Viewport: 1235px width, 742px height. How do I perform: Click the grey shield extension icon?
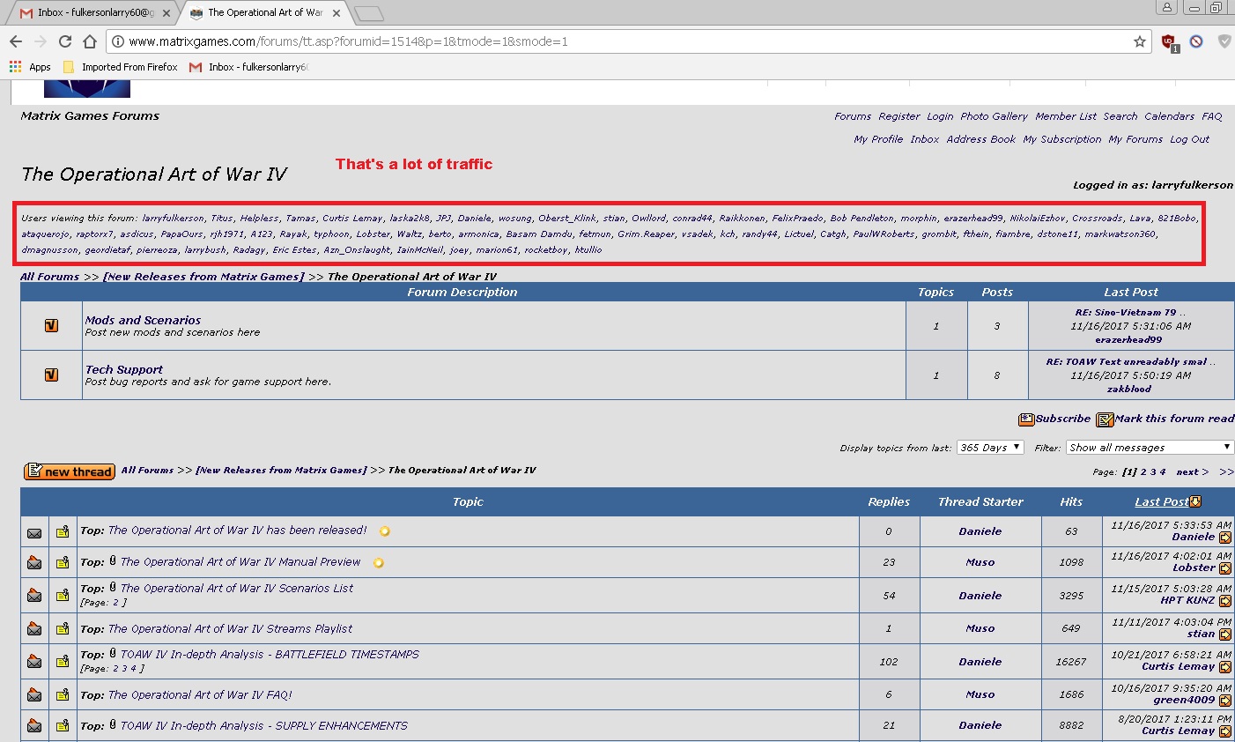click(x=1224, y=41)
